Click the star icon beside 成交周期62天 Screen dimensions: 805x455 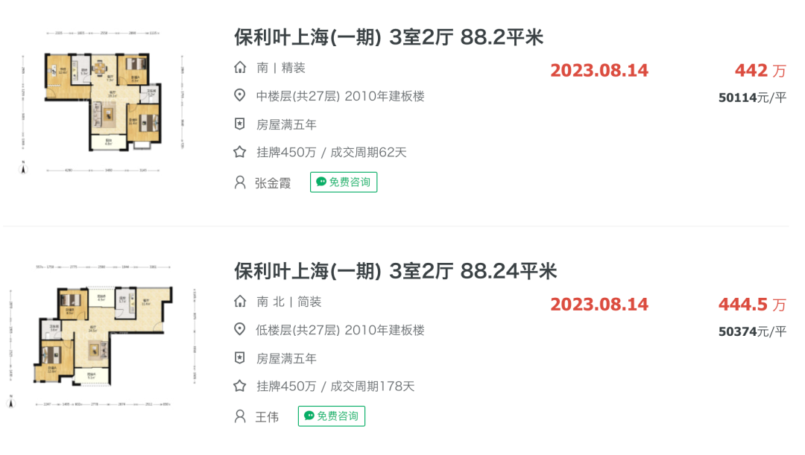pyautogui.click(x=240, y=152)
